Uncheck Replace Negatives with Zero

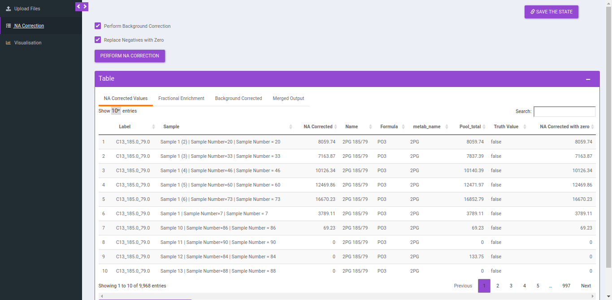coord(98,40)
